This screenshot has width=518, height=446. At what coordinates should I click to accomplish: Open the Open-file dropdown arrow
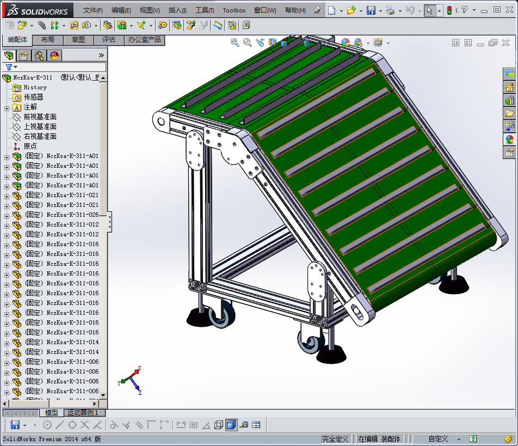coord(361,11)
